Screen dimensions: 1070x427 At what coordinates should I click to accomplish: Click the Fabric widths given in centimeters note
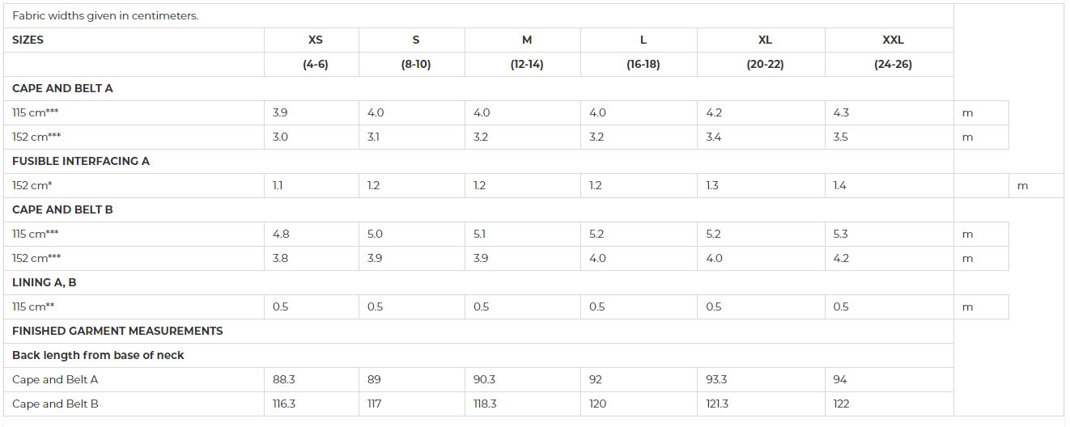(x=105, y=16)
